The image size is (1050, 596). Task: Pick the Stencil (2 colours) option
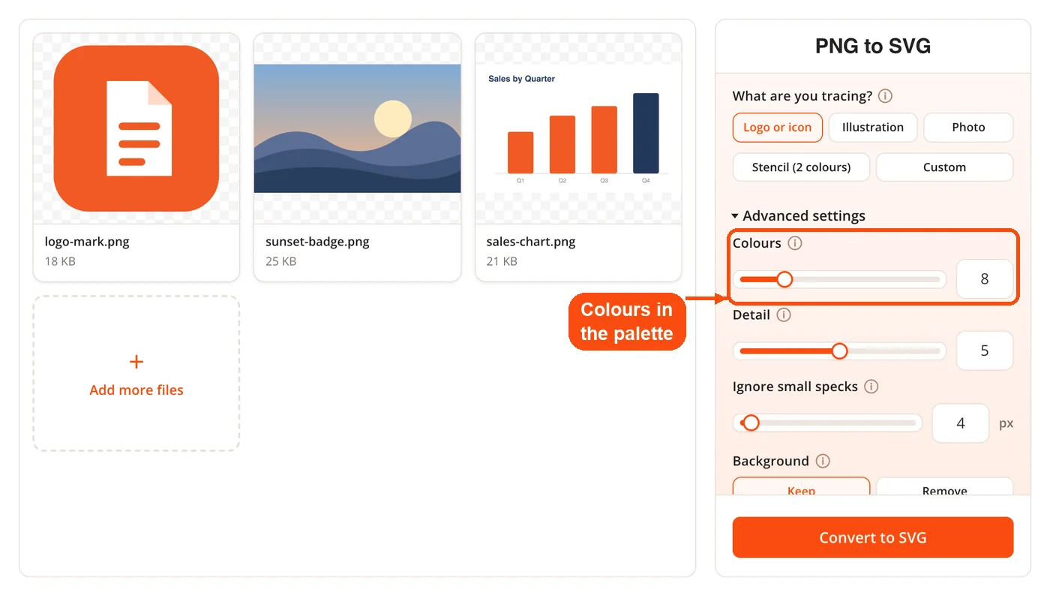pos(801,167)
